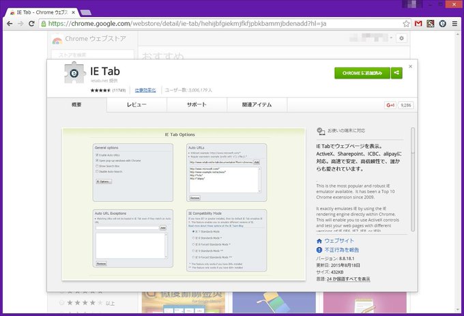Go back with the browser back arrow

click(x=10, y=24)
